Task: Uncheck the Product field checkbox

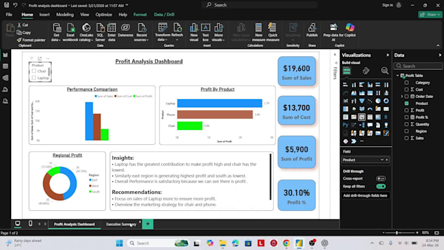Action: (x=407, y=103)
